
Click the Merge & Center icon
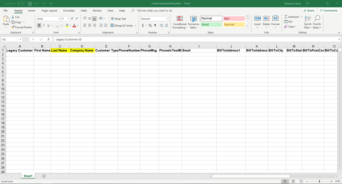(112, 25)
